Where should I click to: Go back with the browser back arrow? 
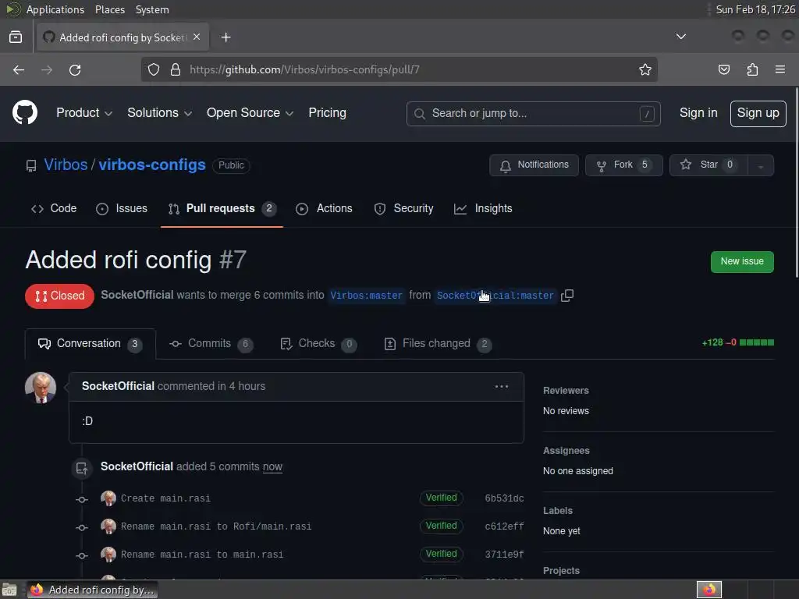[19, 69]
